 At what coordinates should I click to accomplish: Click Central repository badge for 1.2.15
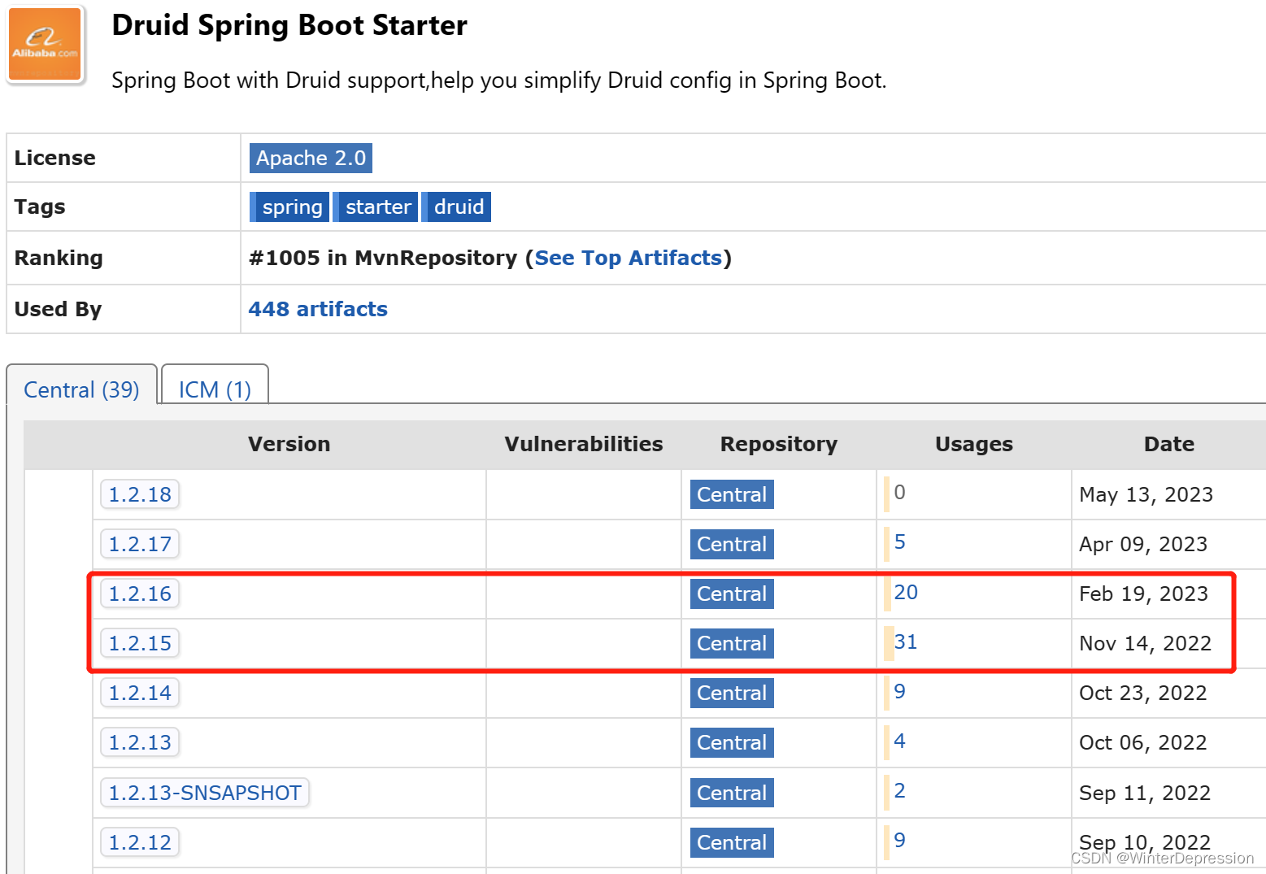coord(732,643)
